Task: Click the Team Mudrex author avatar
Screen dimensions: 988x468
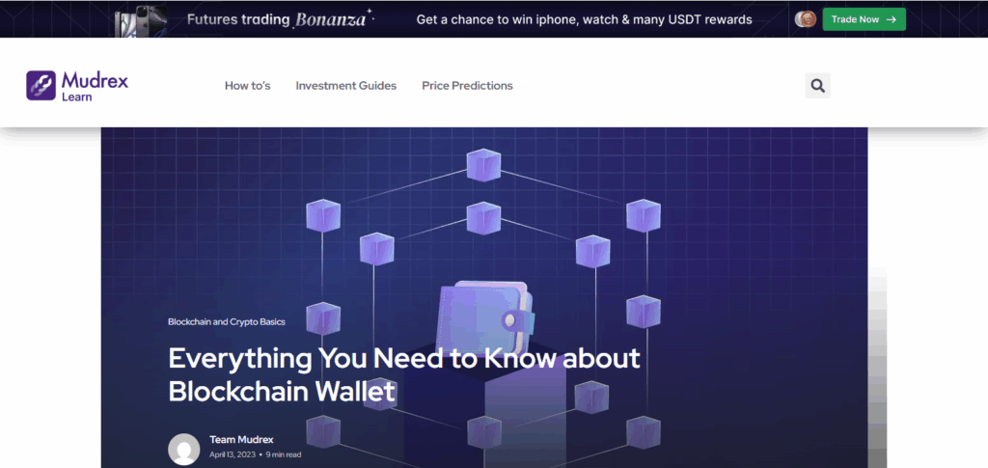Action: click(184, 449)
